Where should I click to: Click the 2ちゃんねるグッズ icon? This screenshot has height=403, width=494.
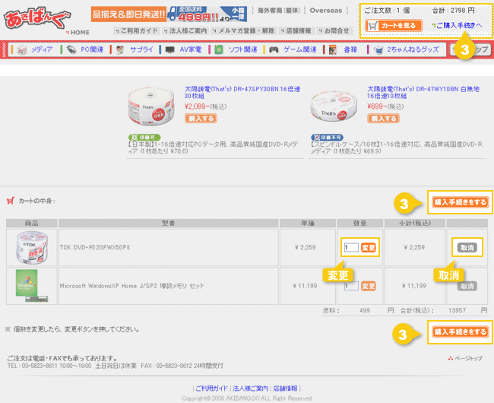[x=378, y=49]
